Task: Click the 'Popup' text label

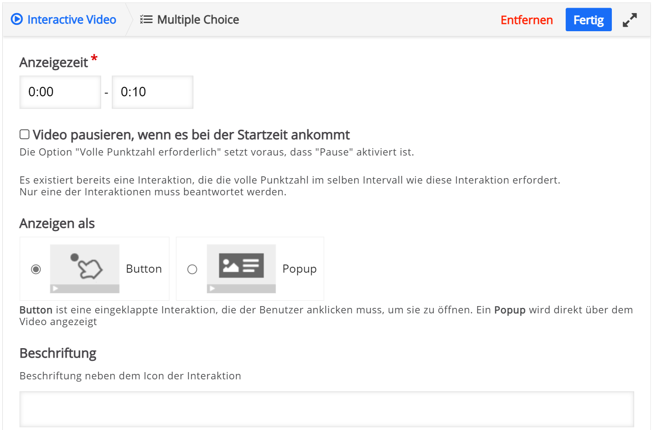Action: click(x=299, y=269)
